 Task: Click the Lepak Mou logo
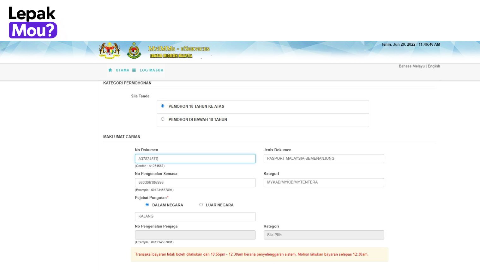32,20
